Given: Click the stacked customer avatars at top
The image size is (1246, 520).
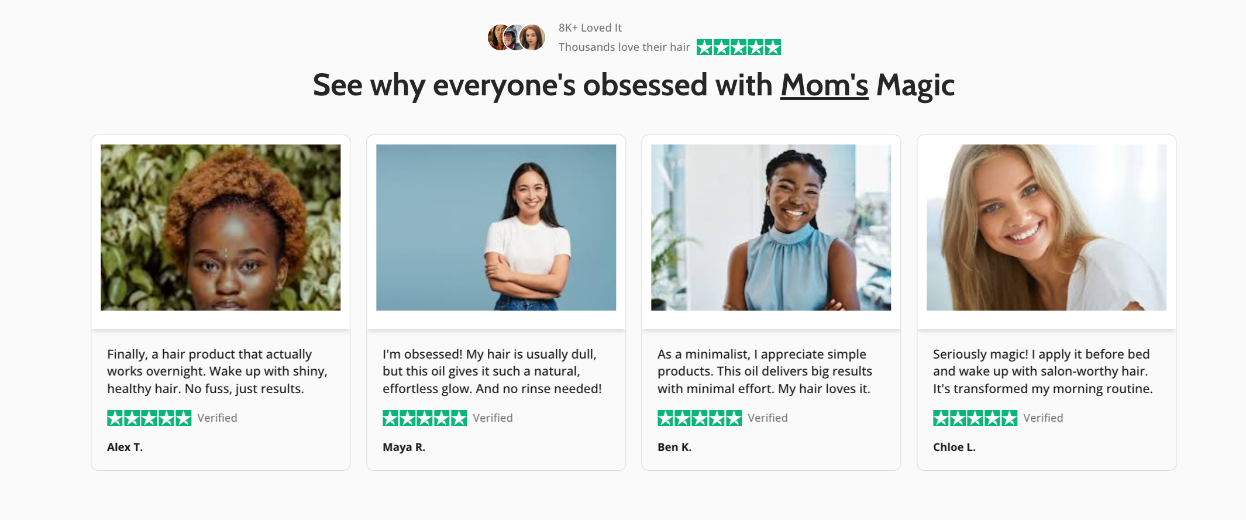Looking at the screenshot, I should pos(517,37).
